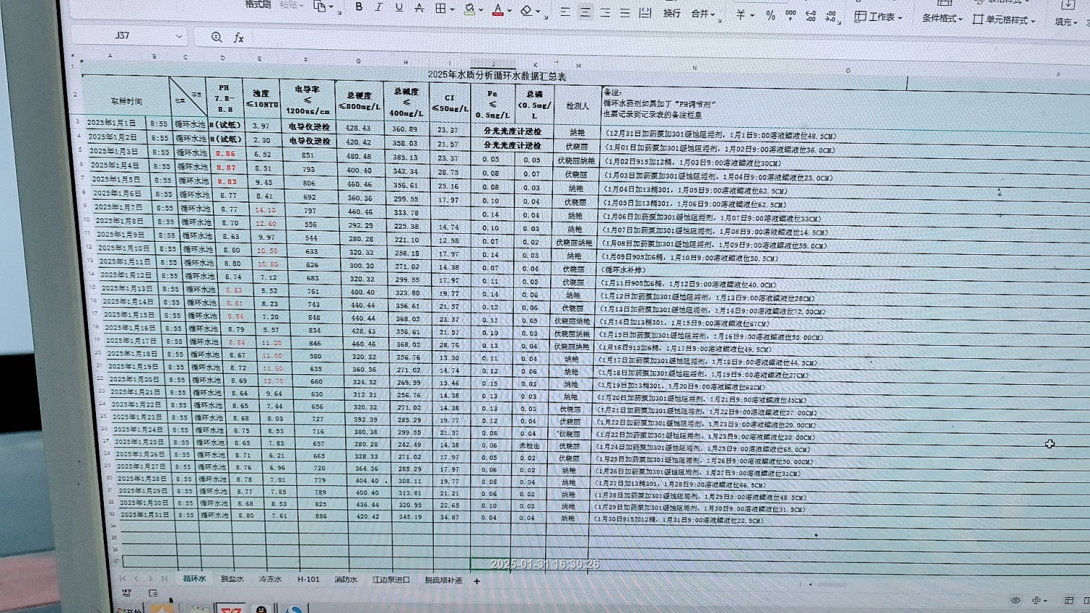Add a new sheet with the plus icon
The image size is (1090, 613).
477,581
